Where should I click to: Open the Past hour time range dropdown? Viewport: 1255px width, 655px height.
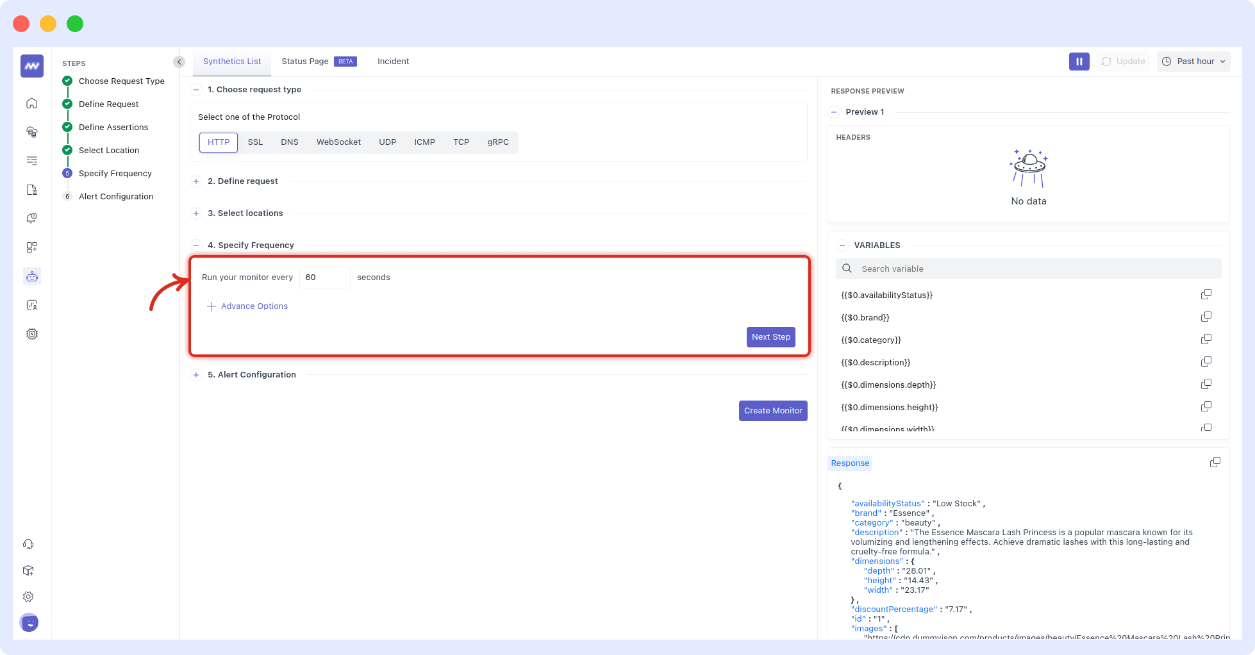1193,62
